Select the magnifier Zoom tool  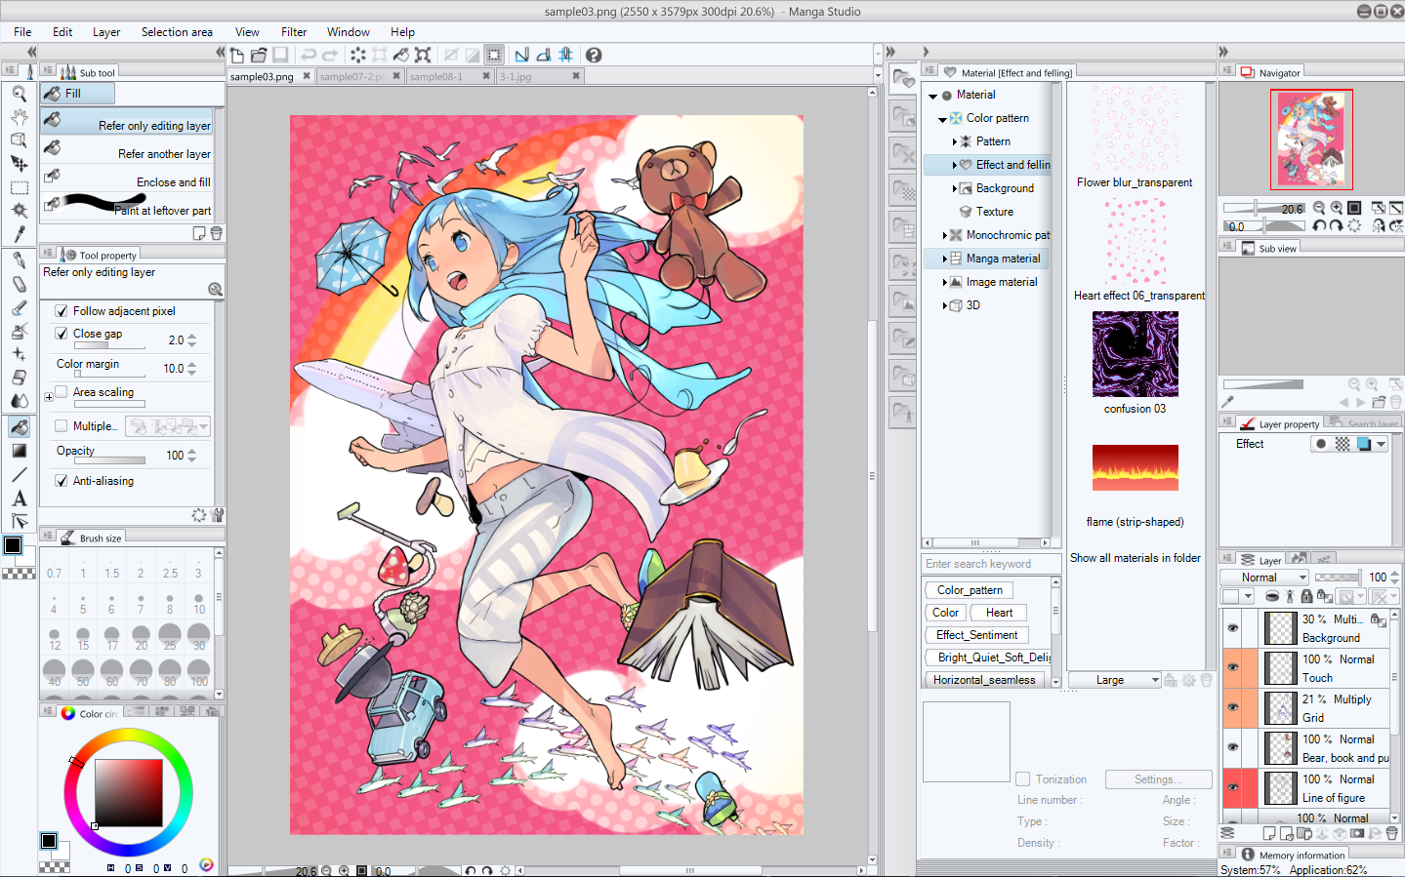point(19,94)
